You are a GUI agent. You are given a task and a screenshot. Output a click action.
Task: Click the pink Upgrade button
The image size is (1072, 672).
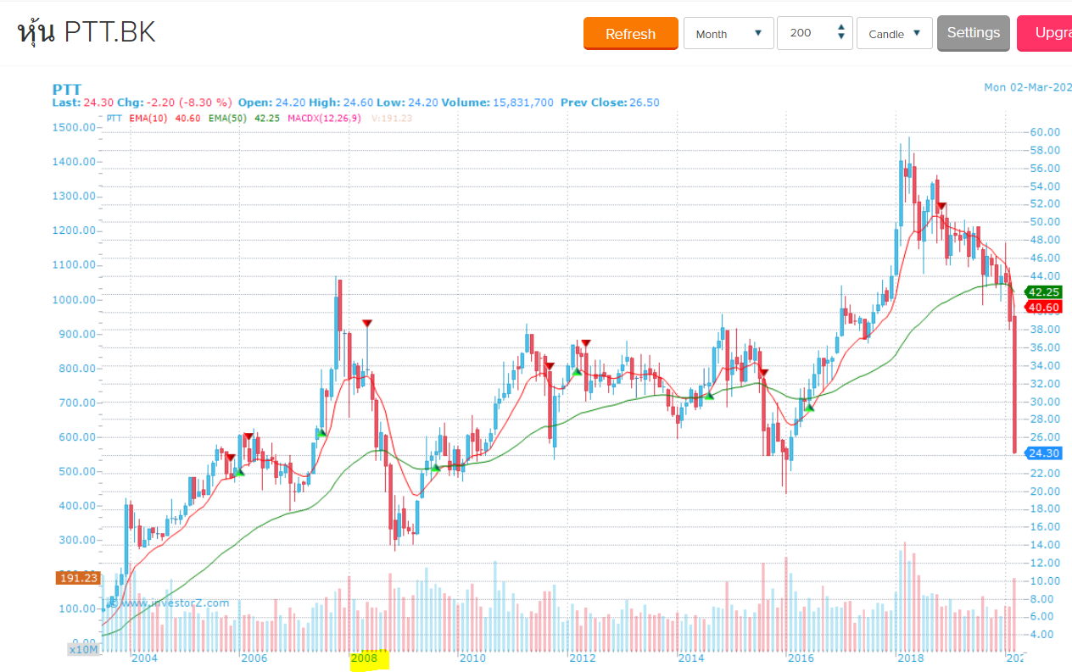(x=1045, y=33)
